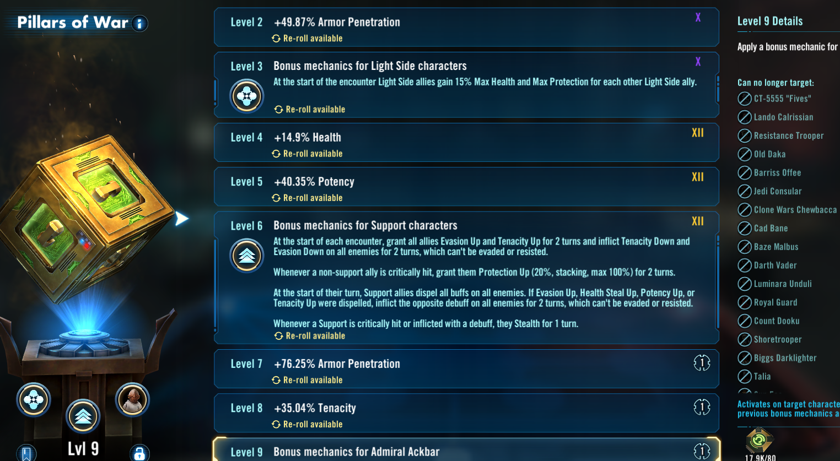
Task: Click the Level 3 Light Side bonus icon
Action: pos(246,96)
